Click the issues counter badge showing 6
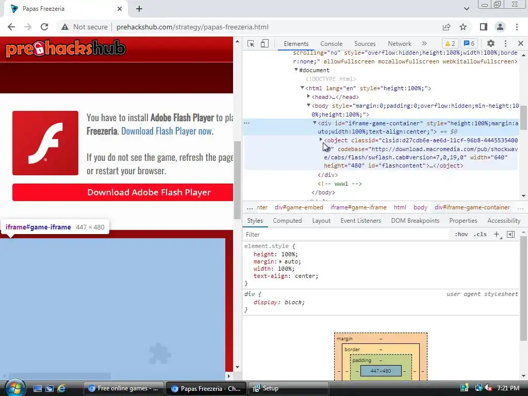 [469, 43]
